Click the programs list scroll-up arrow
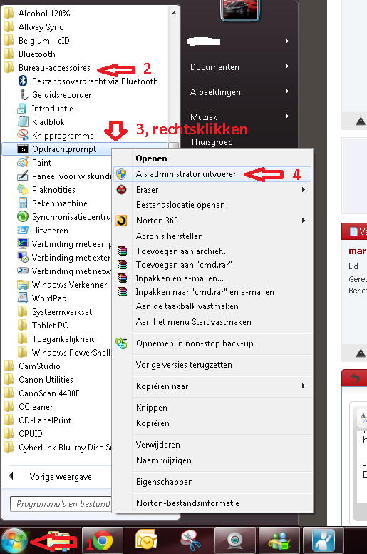Screen dimensions: 367x554 (x=174, y=13)
